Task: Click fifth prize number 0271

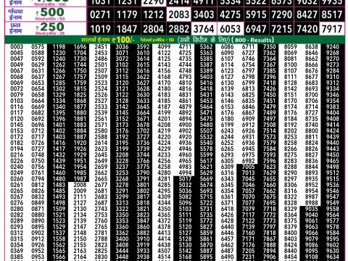Action: point(100,14)
